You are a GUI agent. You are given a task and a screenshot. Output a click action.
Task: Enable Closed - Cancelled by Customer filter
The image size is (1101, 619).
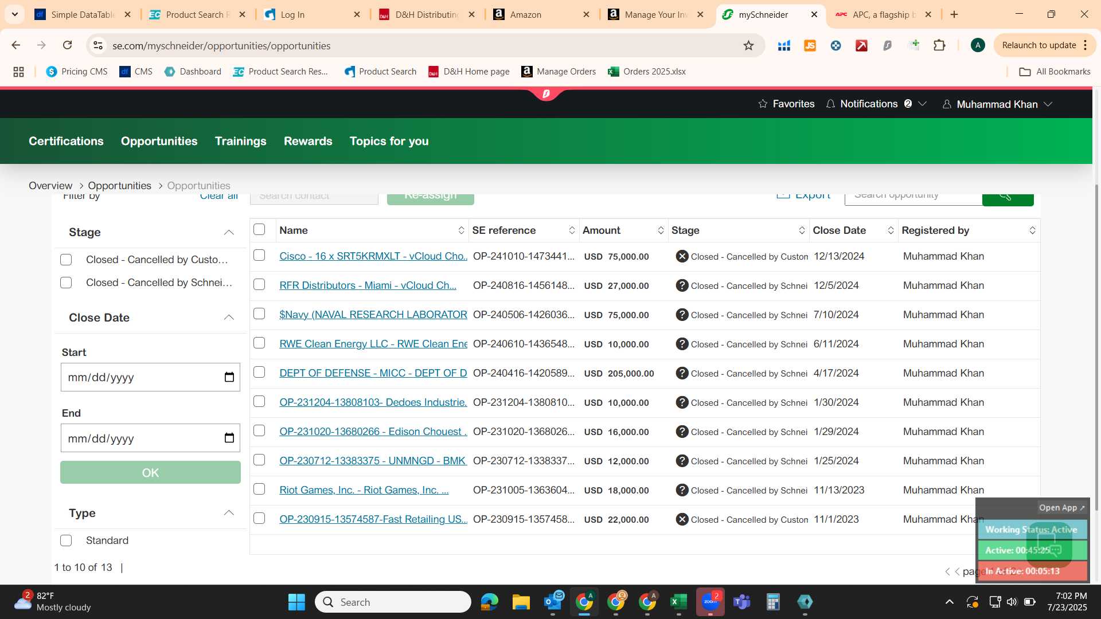66,260
